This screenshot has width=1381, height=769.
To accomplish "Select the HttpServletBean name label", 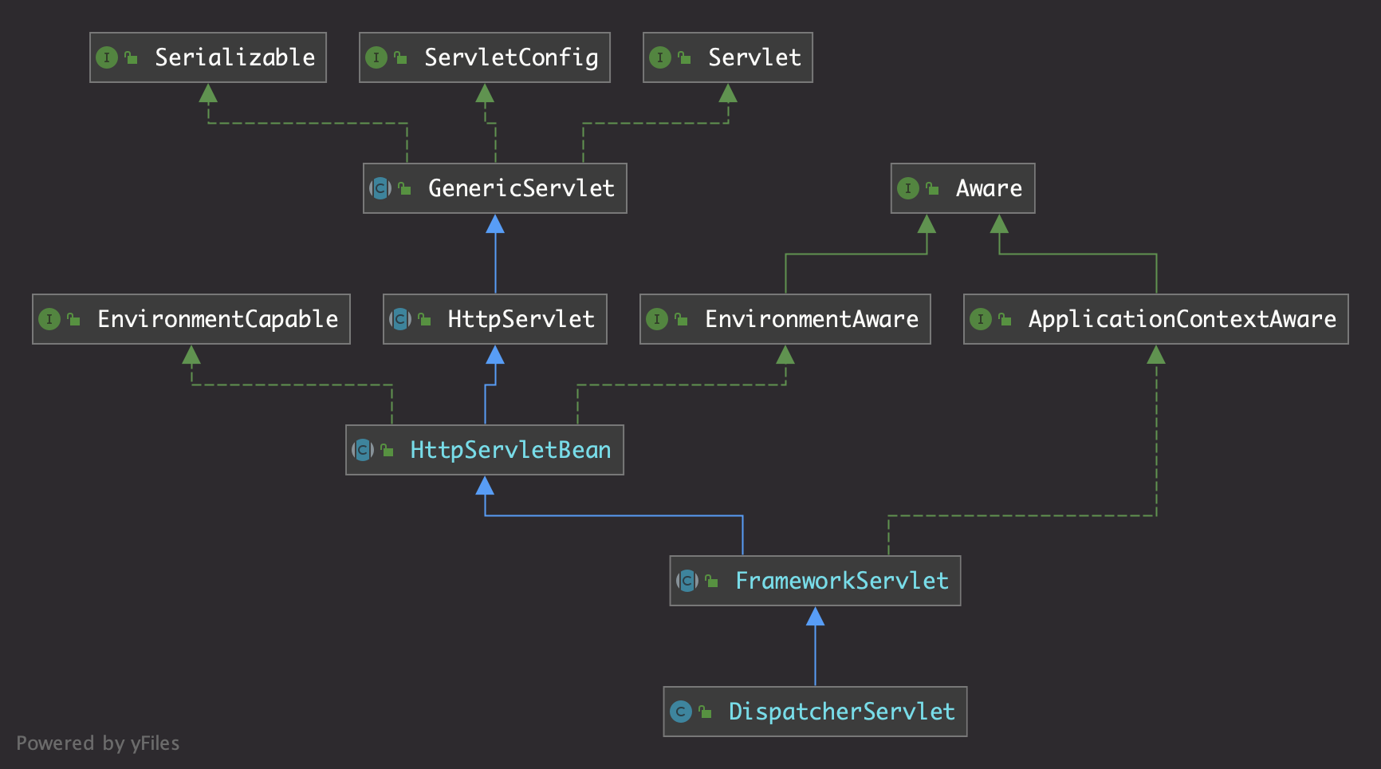I will (510, 450).
